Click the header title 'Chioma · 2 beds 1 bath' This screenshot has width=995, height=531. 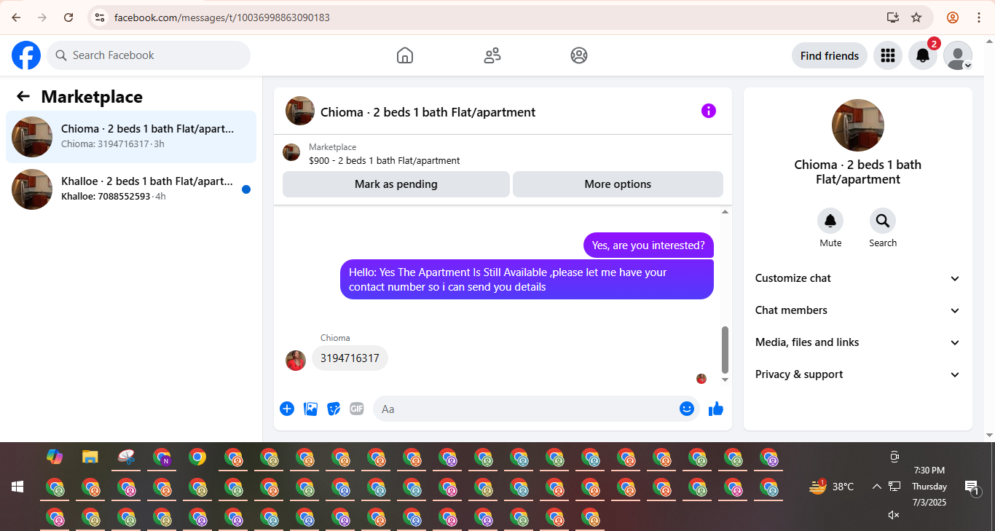pos(428,112)
